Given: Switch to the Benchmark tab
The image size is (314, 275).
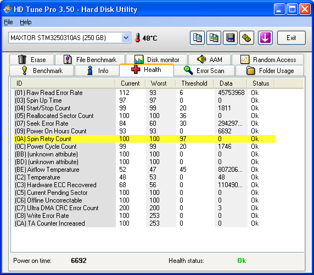Looking at the screenshot, I should pyautogui.click(x=42, y=70).
